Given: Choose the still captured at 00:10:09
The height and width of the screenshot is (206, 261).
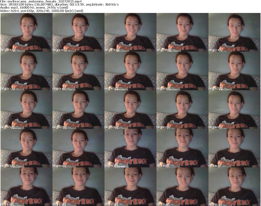Looking at the screenshot, I should [x=182, y=148].
